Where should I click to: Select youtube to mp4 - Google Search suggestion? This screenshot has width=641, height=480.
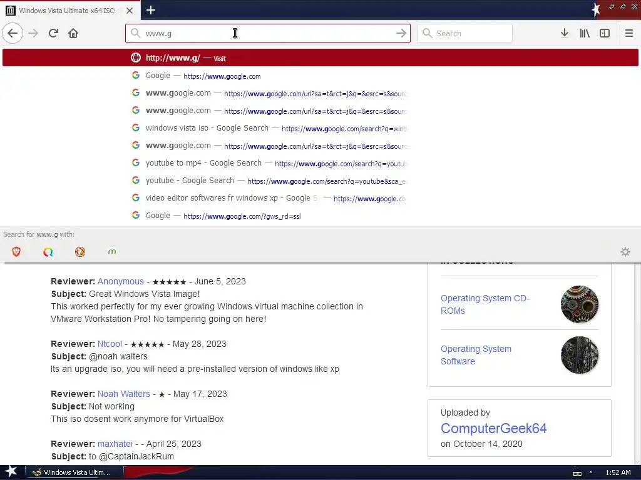pyautogui.click(x=320, y=163)
